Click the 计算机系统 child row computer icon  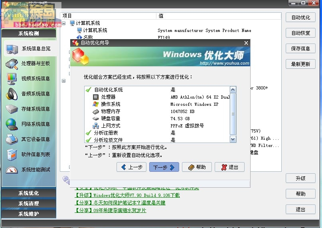coord(79,30)
